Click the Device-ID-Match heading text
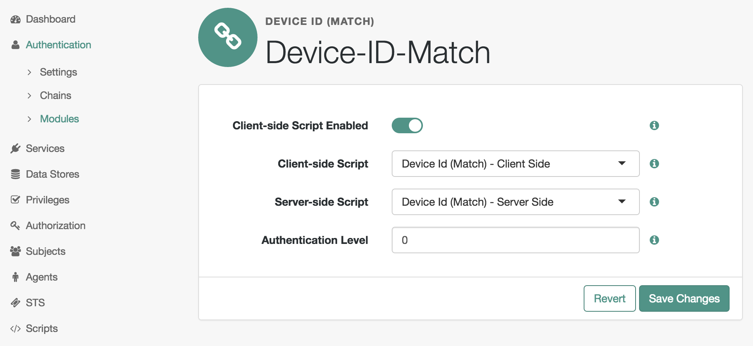The image size is (753, 346). pos(378,52)
